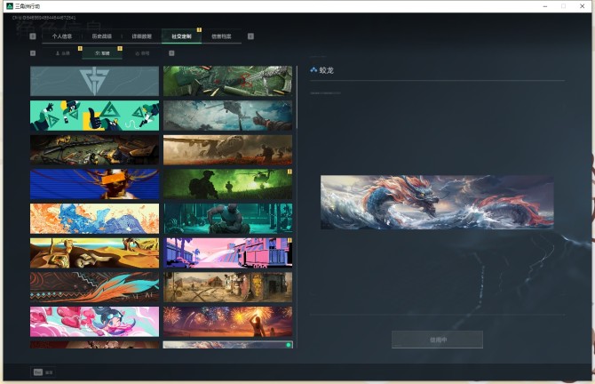The width and height of the screenshot is (595, 384).
Task: Select the 社交定制 tab
Action: click(x=181, y=36)
